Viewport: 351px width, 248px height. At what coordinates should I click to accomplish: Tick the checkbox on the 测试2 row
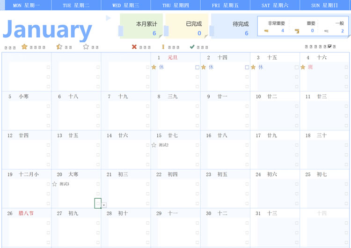coord(197,145)
